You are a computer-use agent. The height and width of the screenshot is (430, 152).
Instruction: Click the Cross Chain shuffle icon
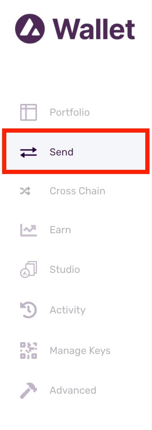[25, 191]
